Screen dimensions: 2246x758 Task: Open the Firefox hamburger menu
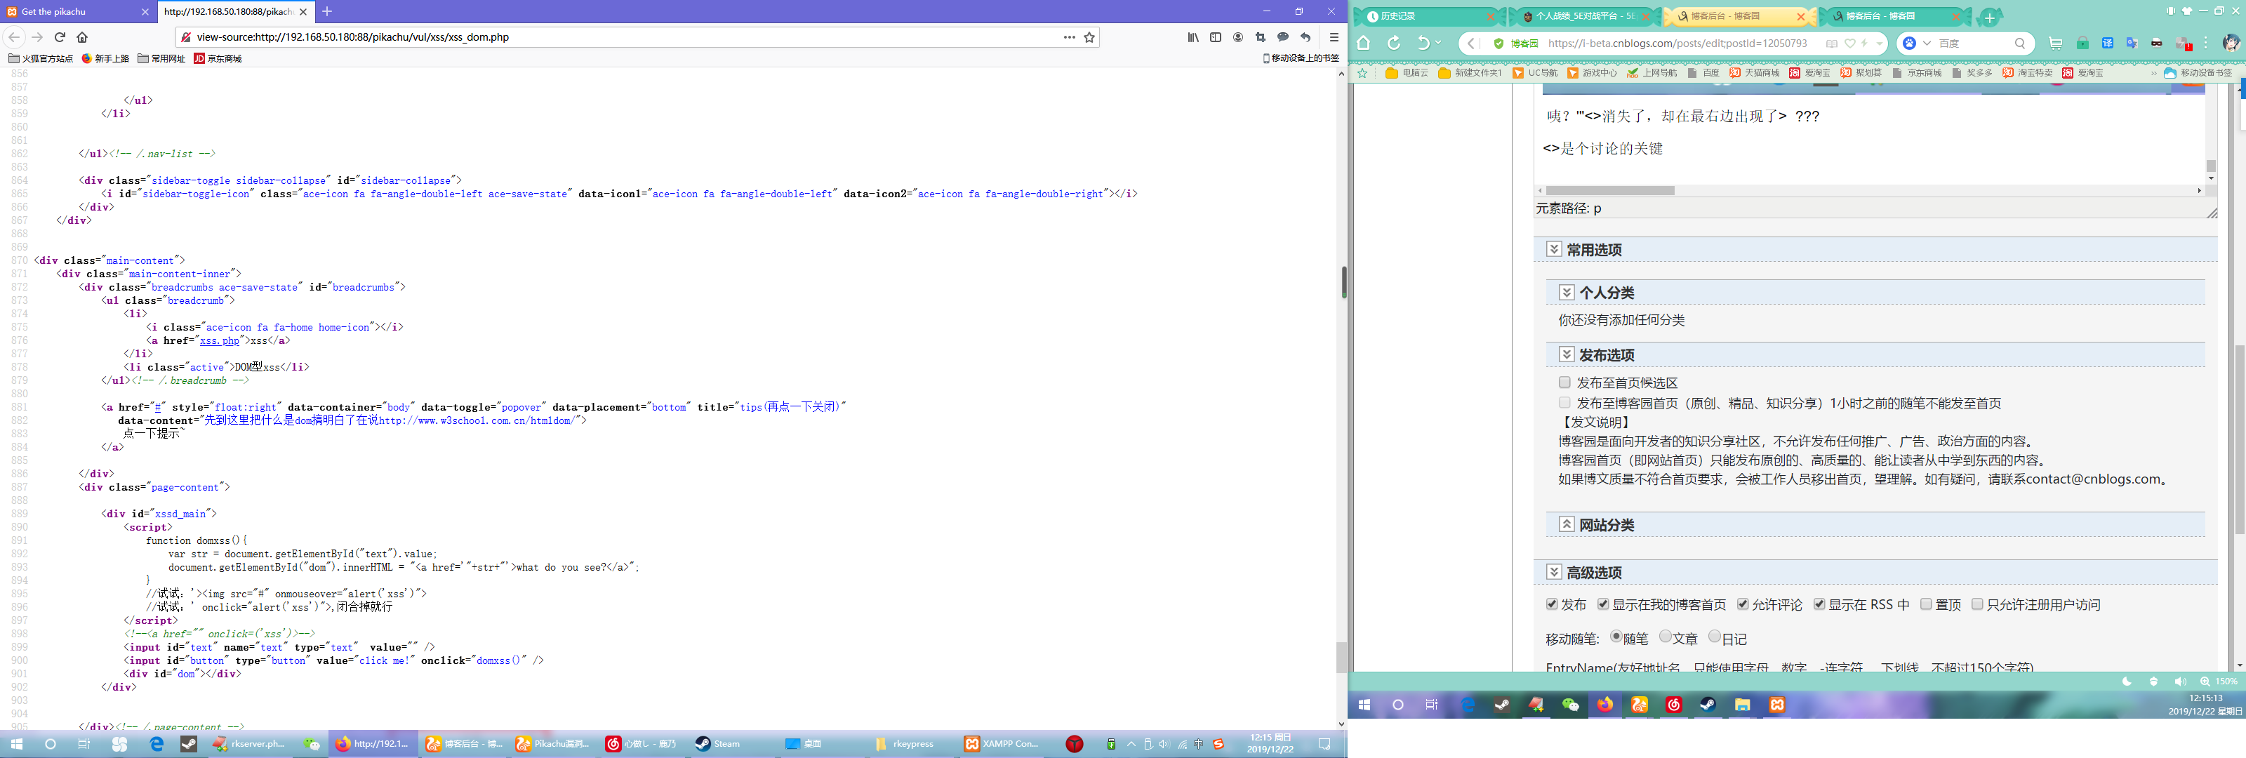[1333, 37]
